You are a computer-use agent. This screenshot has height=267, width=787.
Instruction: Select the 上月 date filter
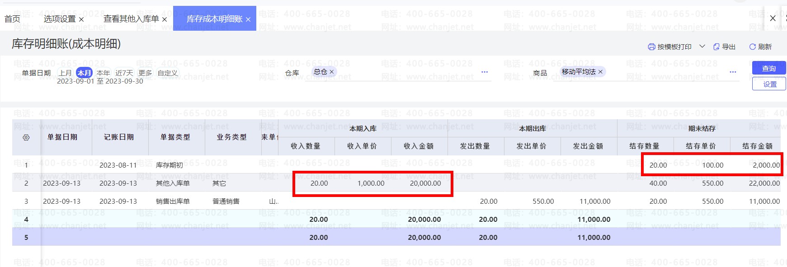(66, 73)
